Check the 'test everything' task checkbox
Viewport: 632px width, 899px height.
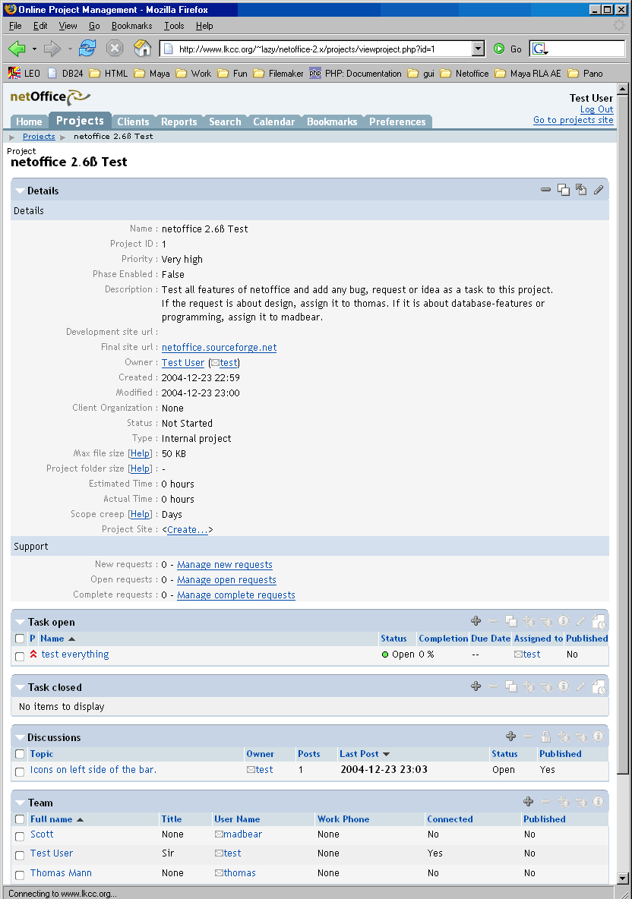click(20, 656)
